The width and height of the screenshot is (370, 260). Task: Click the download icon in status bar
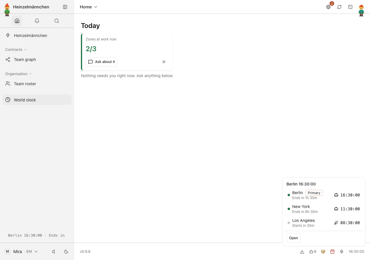tap(302, 252)
